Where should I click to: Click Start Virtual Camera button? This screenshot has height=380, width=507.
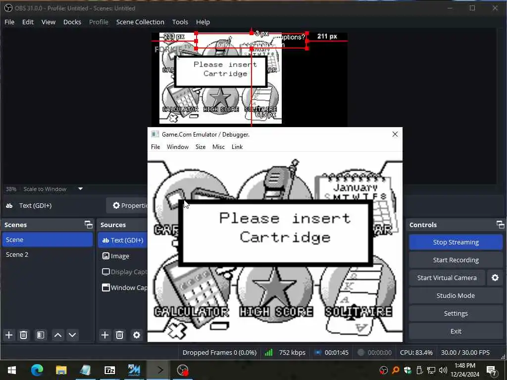pos(447,278)
